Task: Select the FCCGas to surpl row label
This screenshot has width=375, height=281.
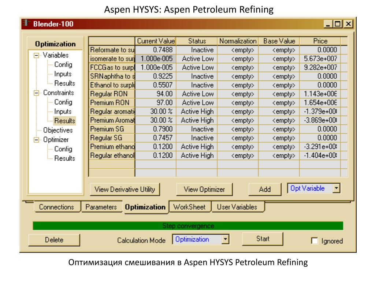Action: click(112, 68)
